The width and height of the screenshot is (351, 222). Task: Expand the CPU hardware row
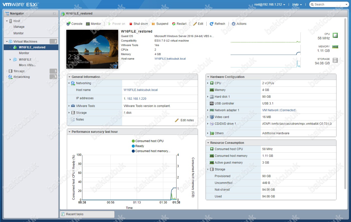click(x=208, y=83)
